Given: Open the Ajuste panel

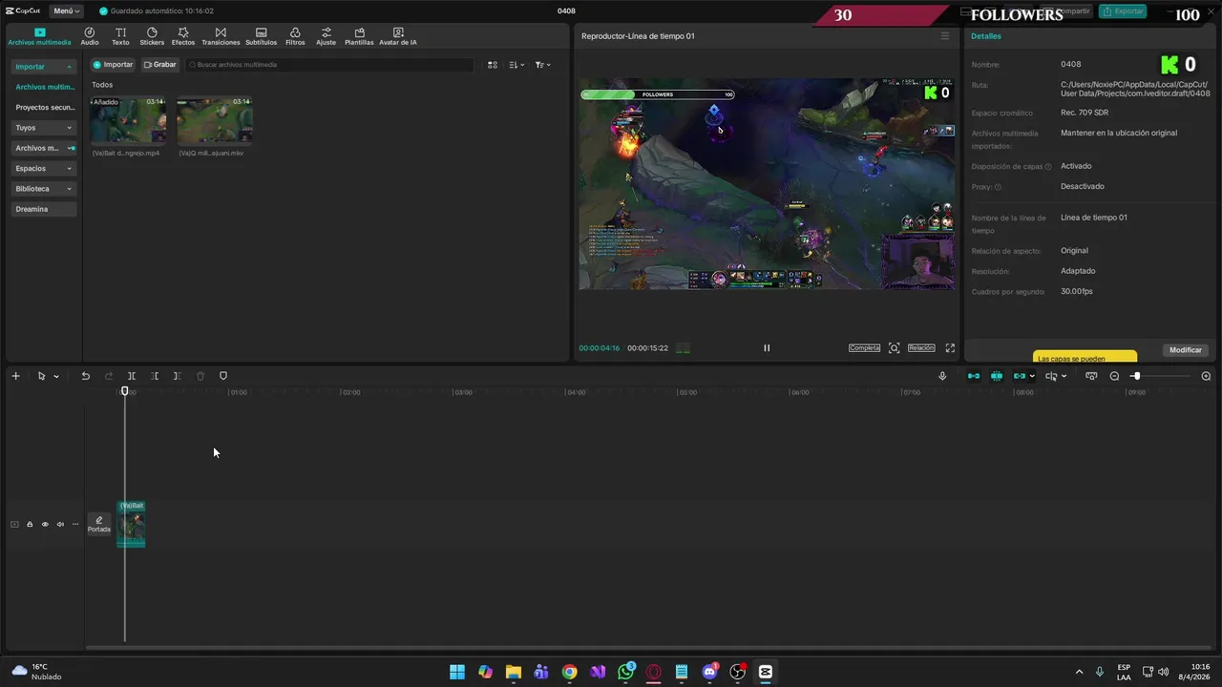Looking at the screenshot, I should pos(327,36).
